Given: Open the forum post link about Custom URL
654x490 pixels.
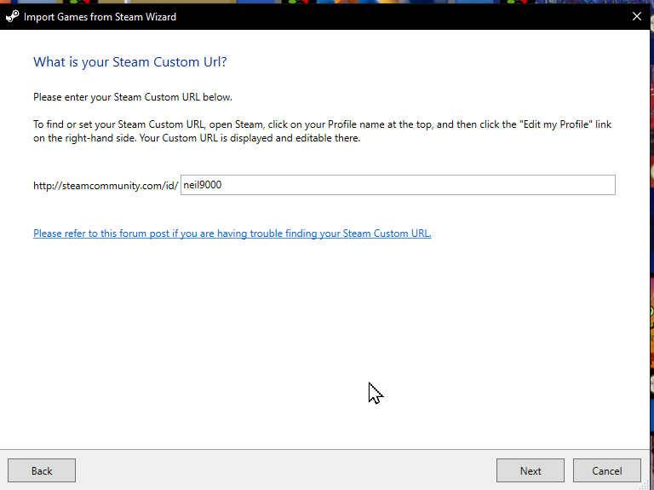Looking at the screenshot, I should pyautogui.click(x=232, y=233).
